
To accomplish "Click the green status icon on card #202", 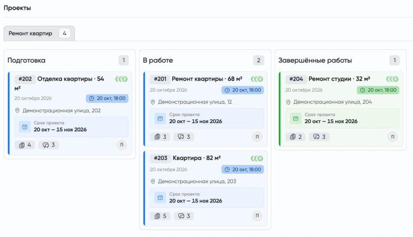I will [x=121, y=79].
